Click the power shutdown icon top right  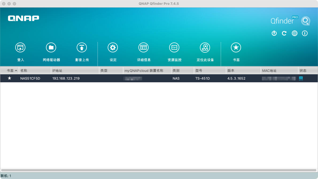tap(274, 33)
